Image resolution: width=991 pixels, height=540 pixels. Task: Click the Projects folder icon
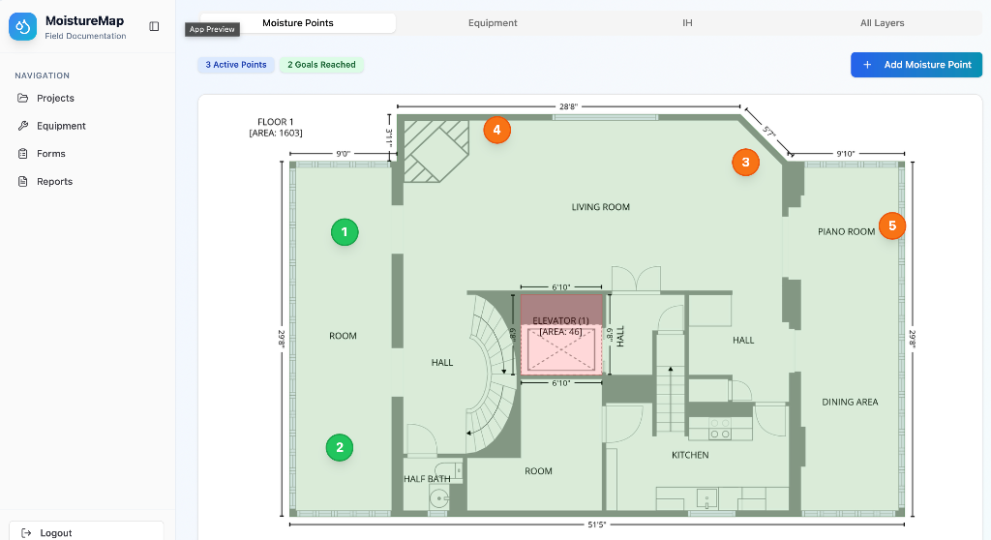coord(23,98)
